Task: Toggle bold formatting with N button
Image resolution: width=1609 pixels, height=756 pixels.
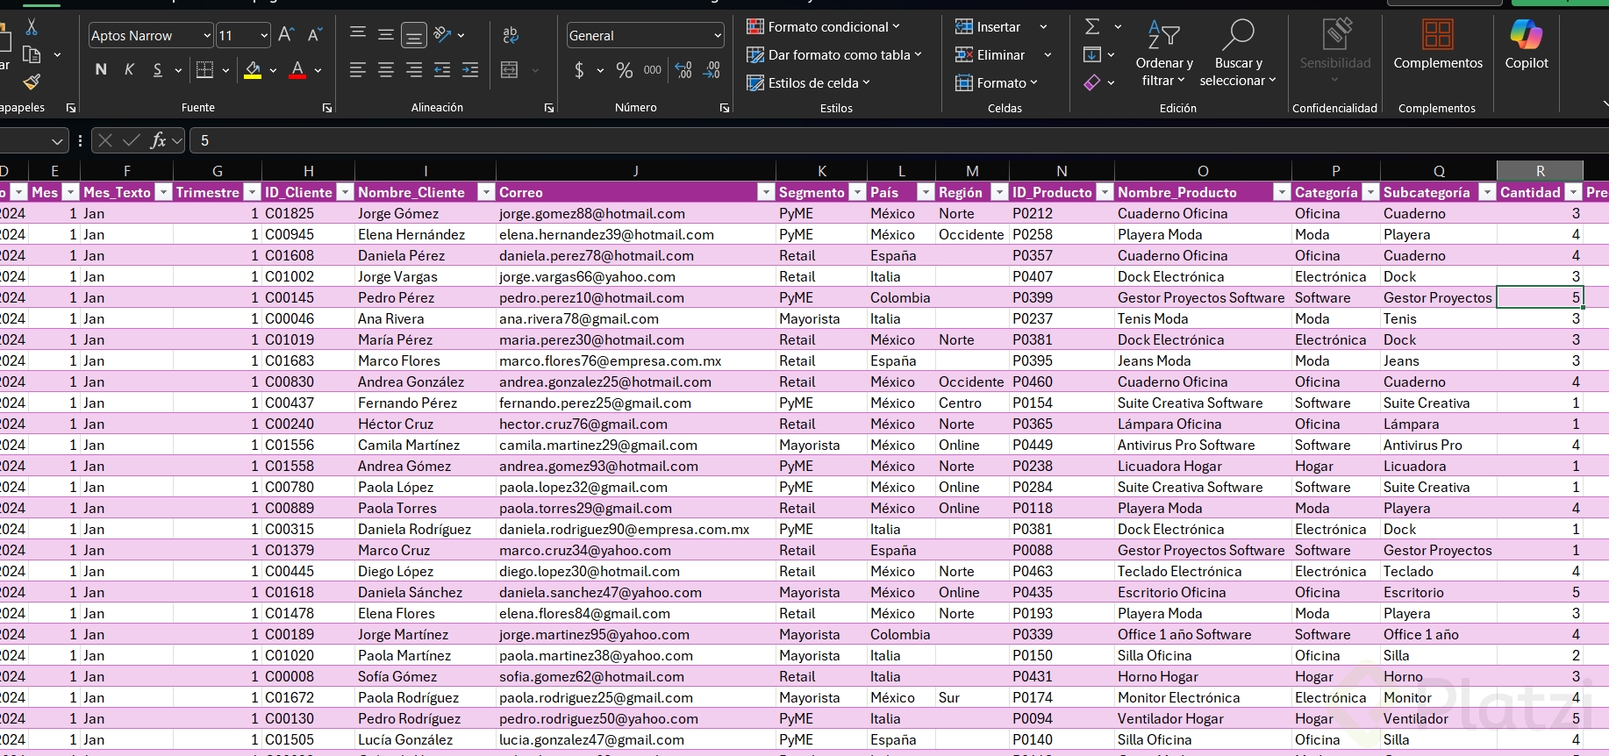Action: click(101, 70)
